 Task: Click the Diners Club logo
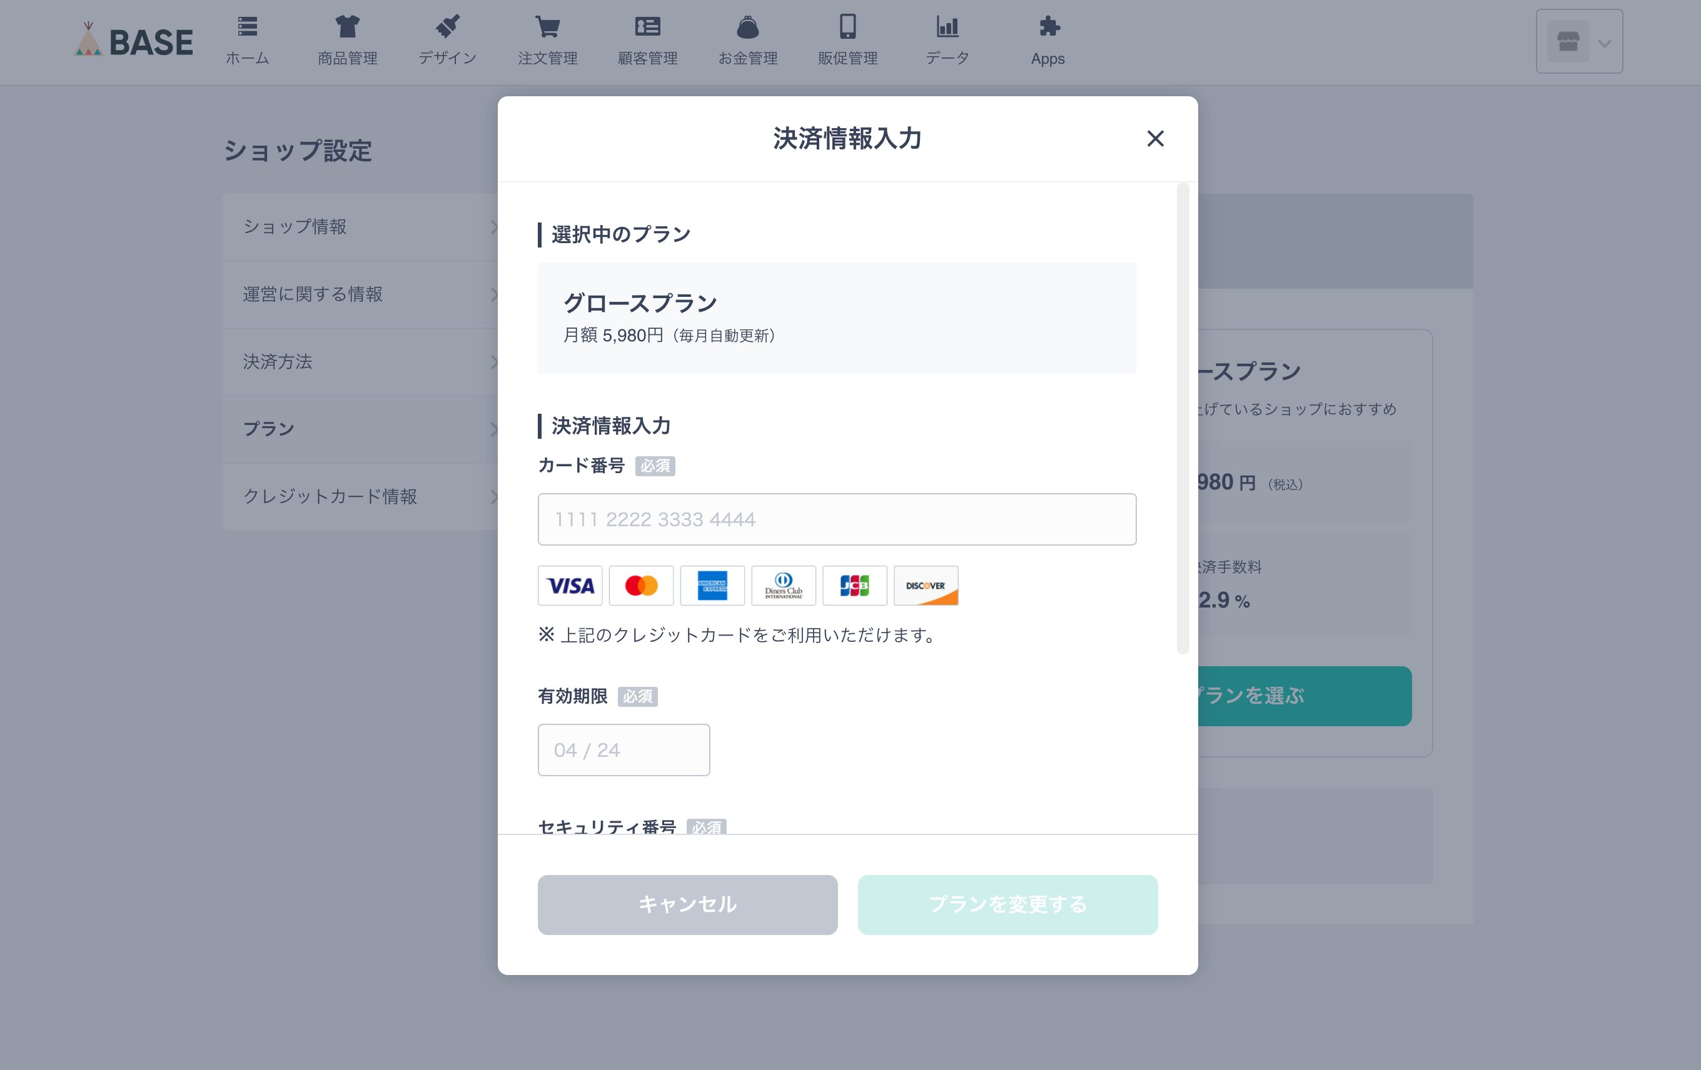pos(784,585)
